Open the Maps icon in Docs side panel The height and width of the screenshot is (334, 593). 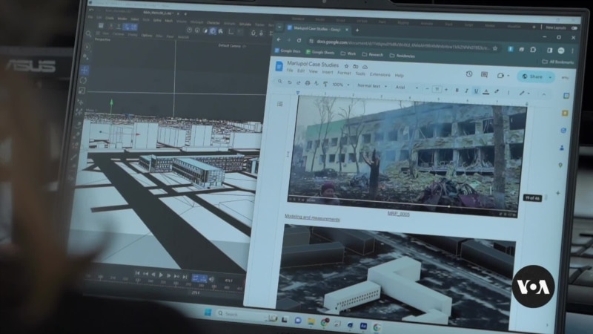point(560,165)
